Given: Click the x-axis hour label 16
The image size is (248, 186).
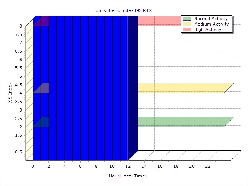Looking at the screenshot, I should pyautogui.click(x=160, y=166).
